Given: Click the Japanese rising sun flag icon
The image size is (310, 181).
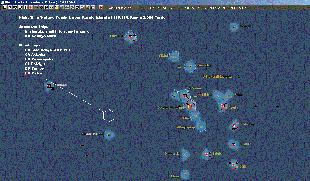Looking at the screenshot, I should point(31,7).
